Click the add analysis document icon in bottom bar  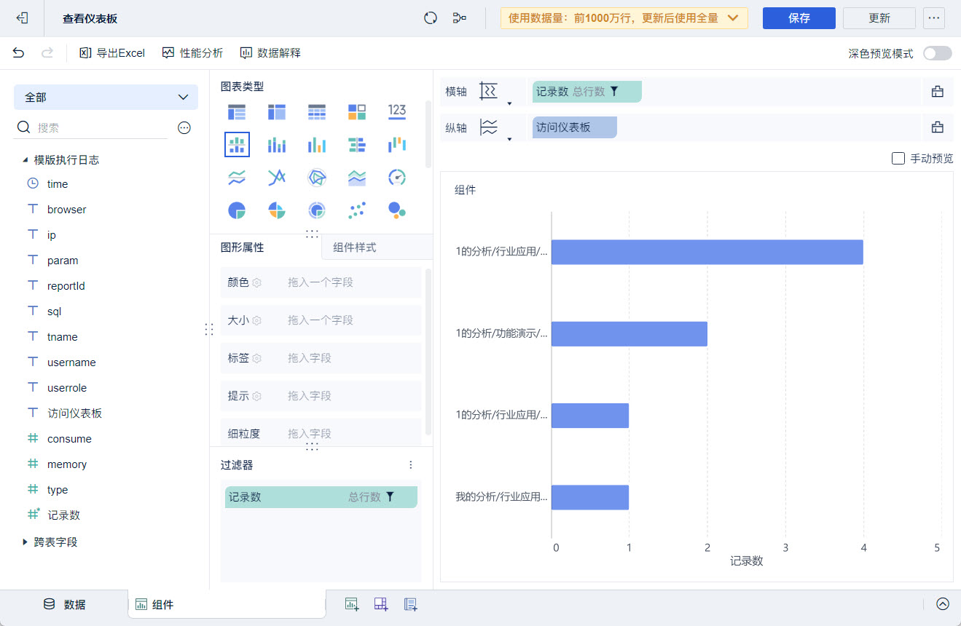click(410, 603)
